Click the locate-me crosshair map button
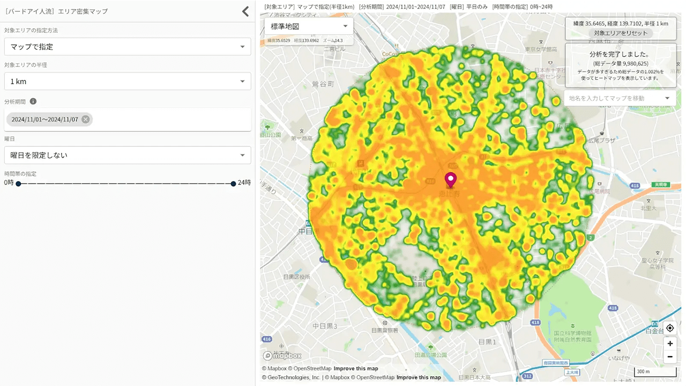 click(x=669, y=328)
